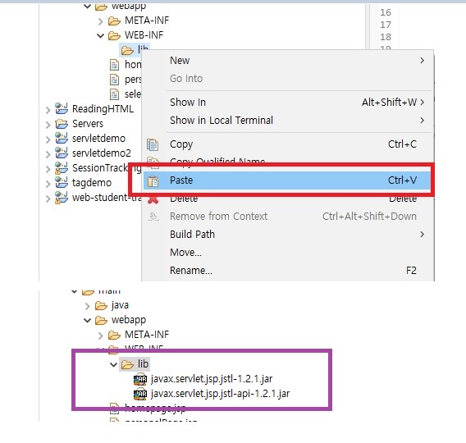The height and width of the screenshot is (443, 466).
Task: Click the upper META-INF folder icon
Action: click(114, 21)
